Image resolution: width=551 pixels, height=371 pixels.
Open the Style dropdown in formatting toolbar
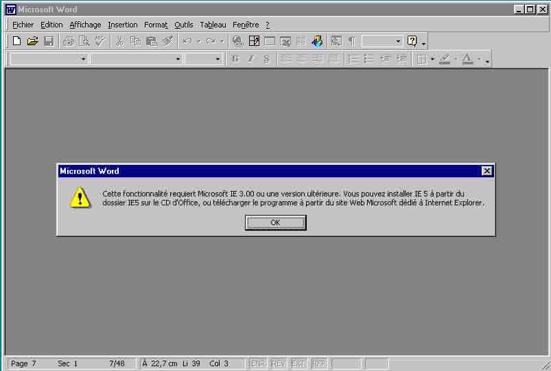pos(83,59)
